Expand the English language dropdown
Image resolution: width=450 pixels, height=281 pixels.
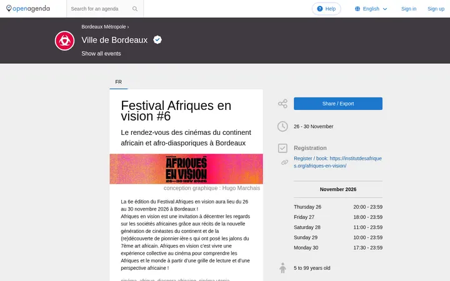click(x=371, y=9)
